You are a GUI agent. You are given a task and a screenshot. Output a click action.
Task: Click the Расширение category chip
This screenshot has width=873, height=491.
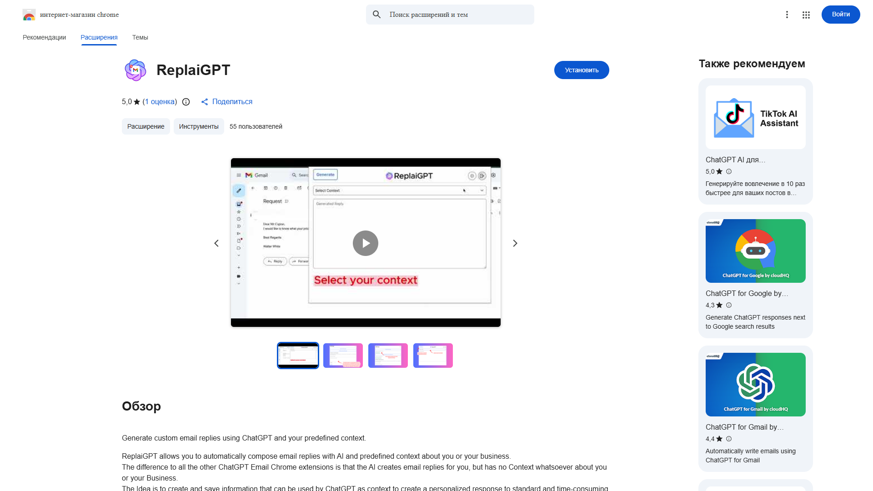(x=146, y=126)
